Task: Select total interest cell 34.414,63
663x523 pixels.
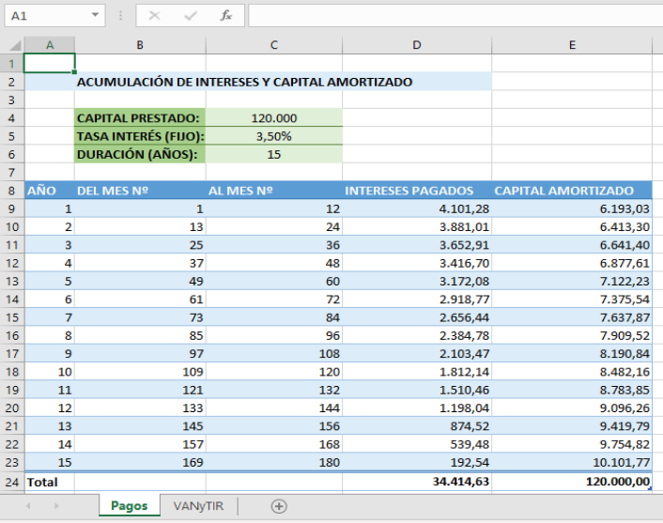Action: [x=417, y=482]
